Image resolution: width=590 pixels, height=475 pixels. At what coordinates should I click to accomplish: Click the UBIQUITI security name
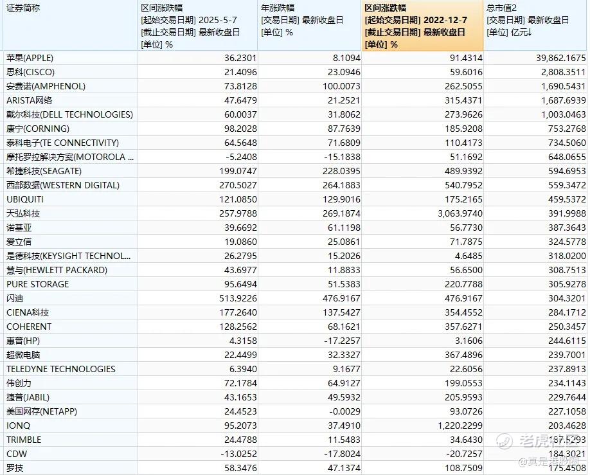pyautogui.click(x=25, y=199)
